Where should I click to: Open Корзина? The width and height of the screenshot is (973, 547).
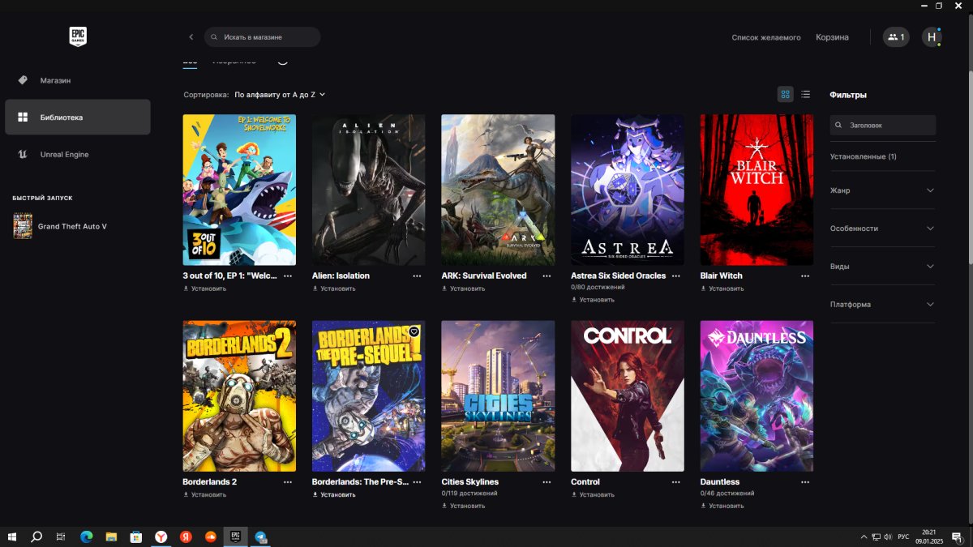pos(832,37)
